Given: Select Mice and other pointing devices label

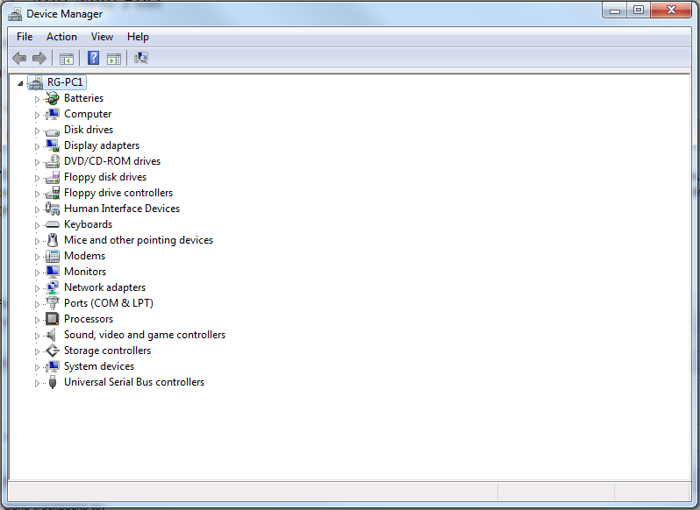Looking at the screenshot, I should tap(139, 240).
